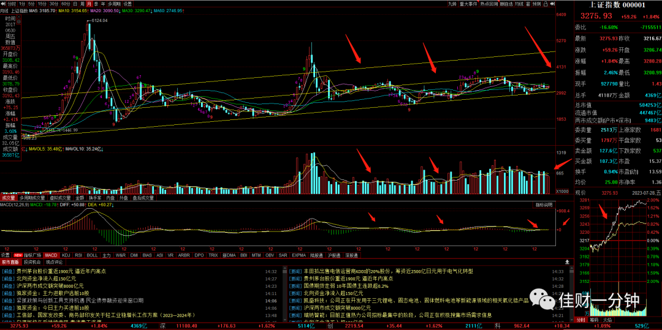Select the 外盘 tab
This screenshot has height=330, width=662.
click(124, 197)
